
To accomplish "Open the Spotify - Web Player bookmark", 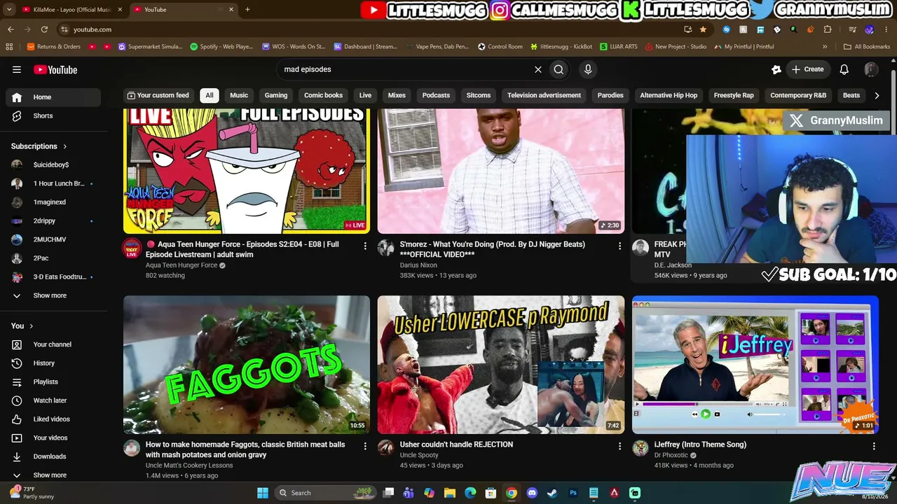I will click(221, 47).
